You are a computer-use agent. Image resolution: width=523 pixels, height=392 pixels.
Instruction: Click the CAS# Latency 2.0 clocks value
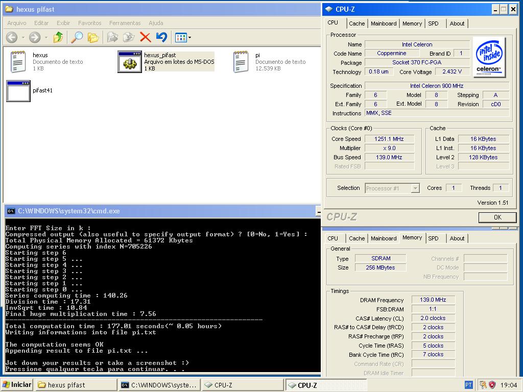coord(433,318)
